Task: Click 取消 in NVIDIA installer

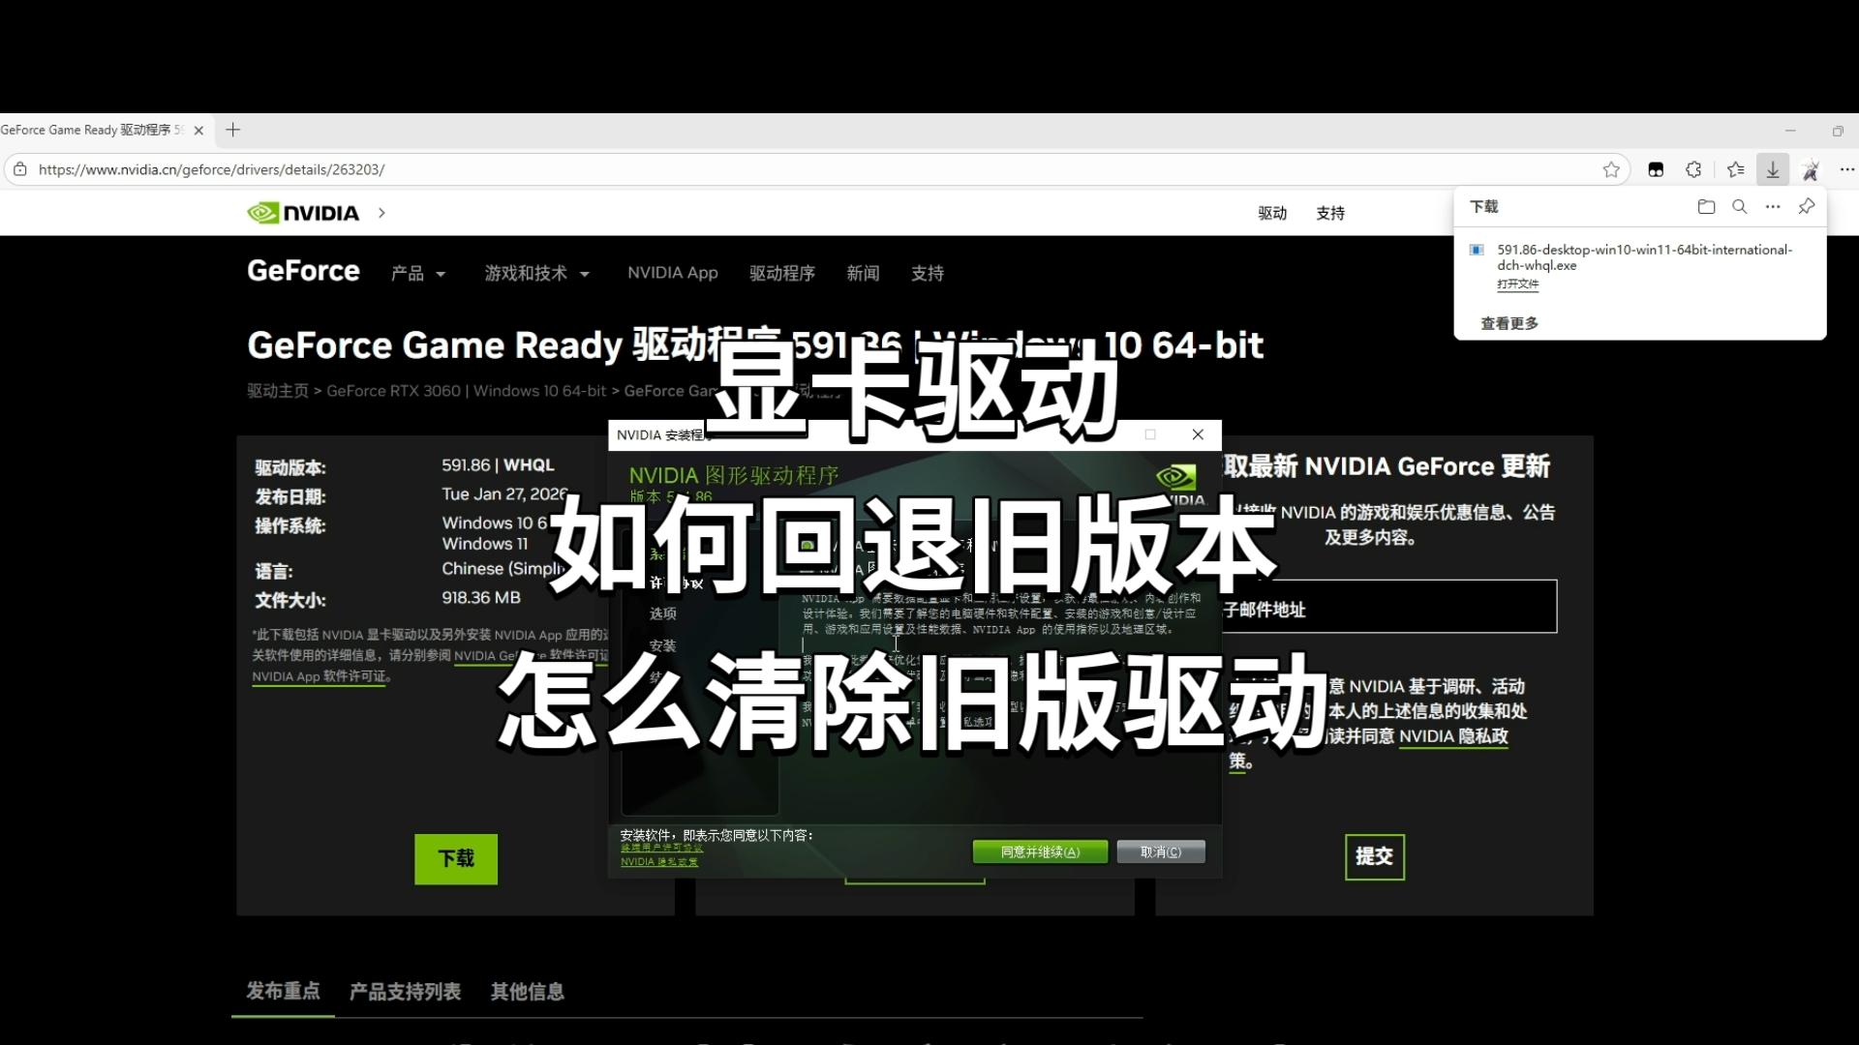Action: pos(1161,851)
